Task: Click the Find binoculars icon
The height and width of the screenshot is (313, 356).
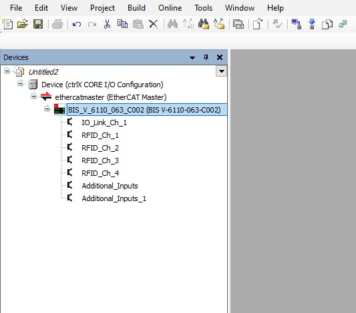Action: pyautogui.click(x=172, y=24)
